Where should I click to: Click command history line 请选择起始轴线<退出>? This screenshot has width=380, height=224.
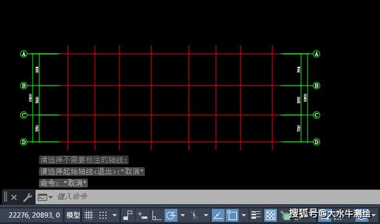coord(92,171)
